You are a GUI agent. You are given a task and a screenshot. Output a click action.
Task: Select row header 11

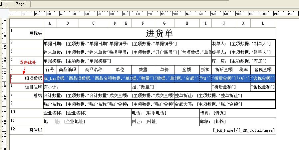(x=27, y=122)
